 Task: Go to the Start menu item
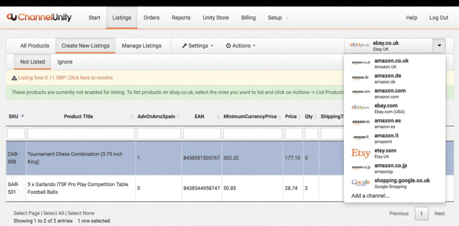(x=94, y=18)
